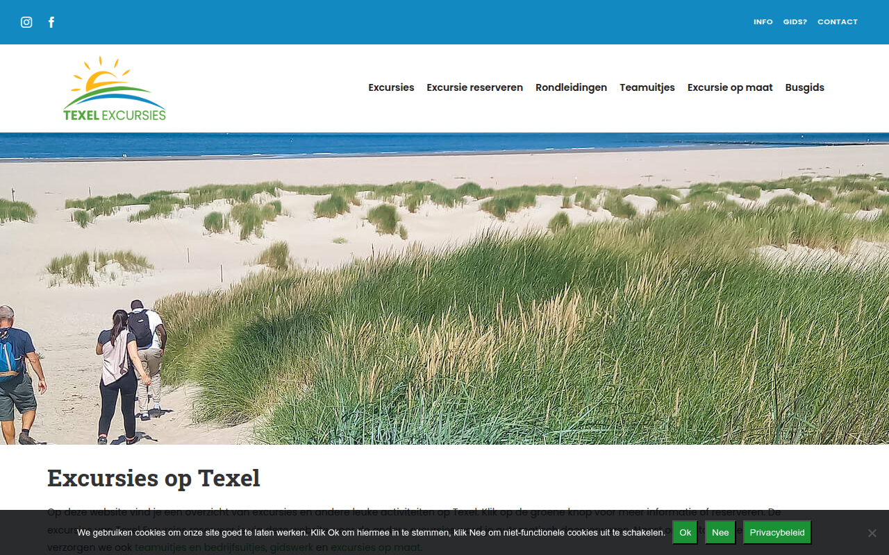The width and height of the screenshot is (889, 555).
Task: Dismiss the cookie bar with the X icon
Action: pos(872,533)
